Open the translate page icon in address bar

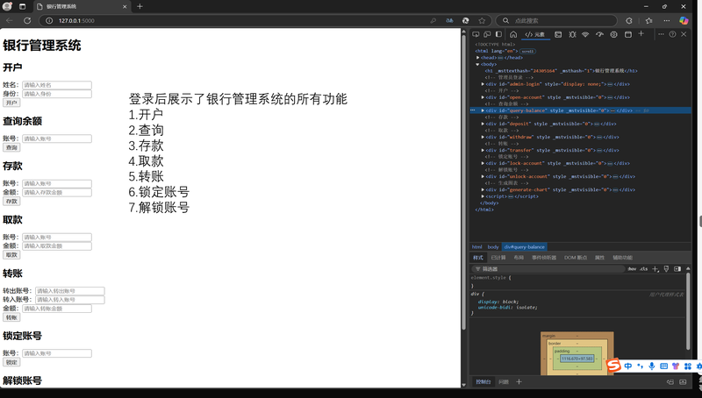pos(449,20)
